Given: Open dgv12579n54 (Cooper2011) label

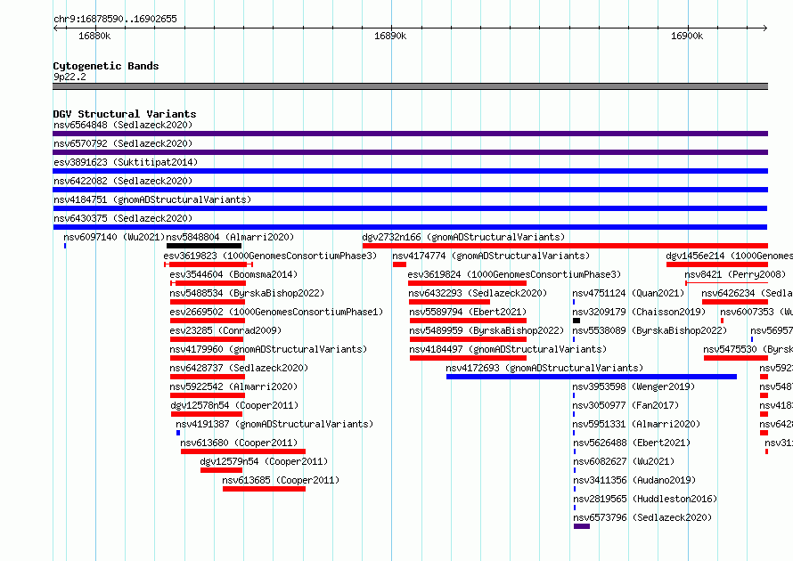Looking at the screenshot, I should pos(264,461).
